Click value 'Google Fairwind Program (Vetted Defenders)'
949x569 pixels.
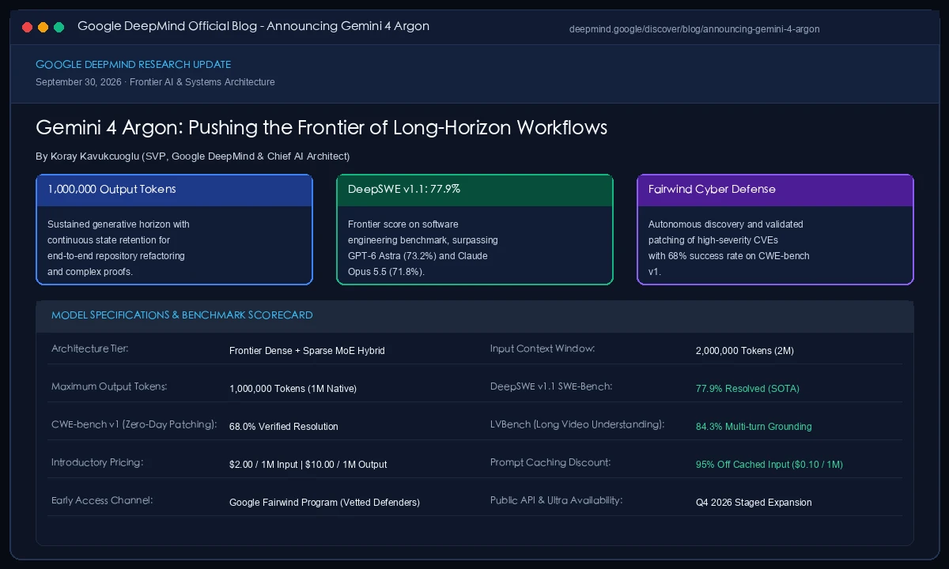pyautogui.click(x=324, y=503)
